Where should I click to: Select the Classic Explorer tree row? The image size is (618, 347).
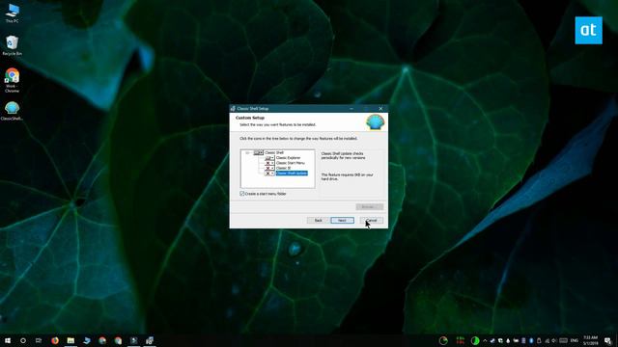tap(288, 158)
